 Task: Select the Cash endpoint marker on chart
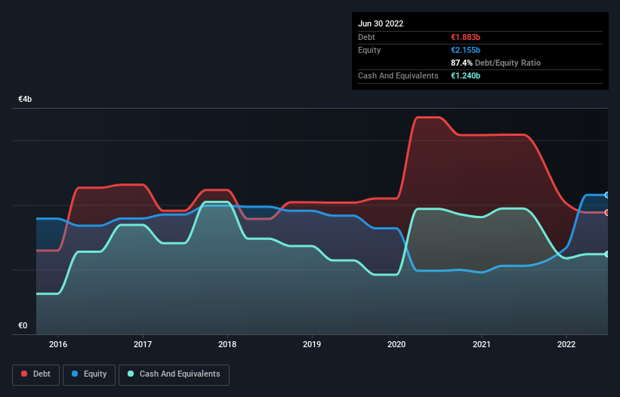click(607, 254)
